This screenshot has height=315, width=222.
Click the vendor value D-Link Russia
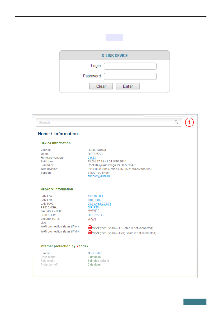pos(97,150)
